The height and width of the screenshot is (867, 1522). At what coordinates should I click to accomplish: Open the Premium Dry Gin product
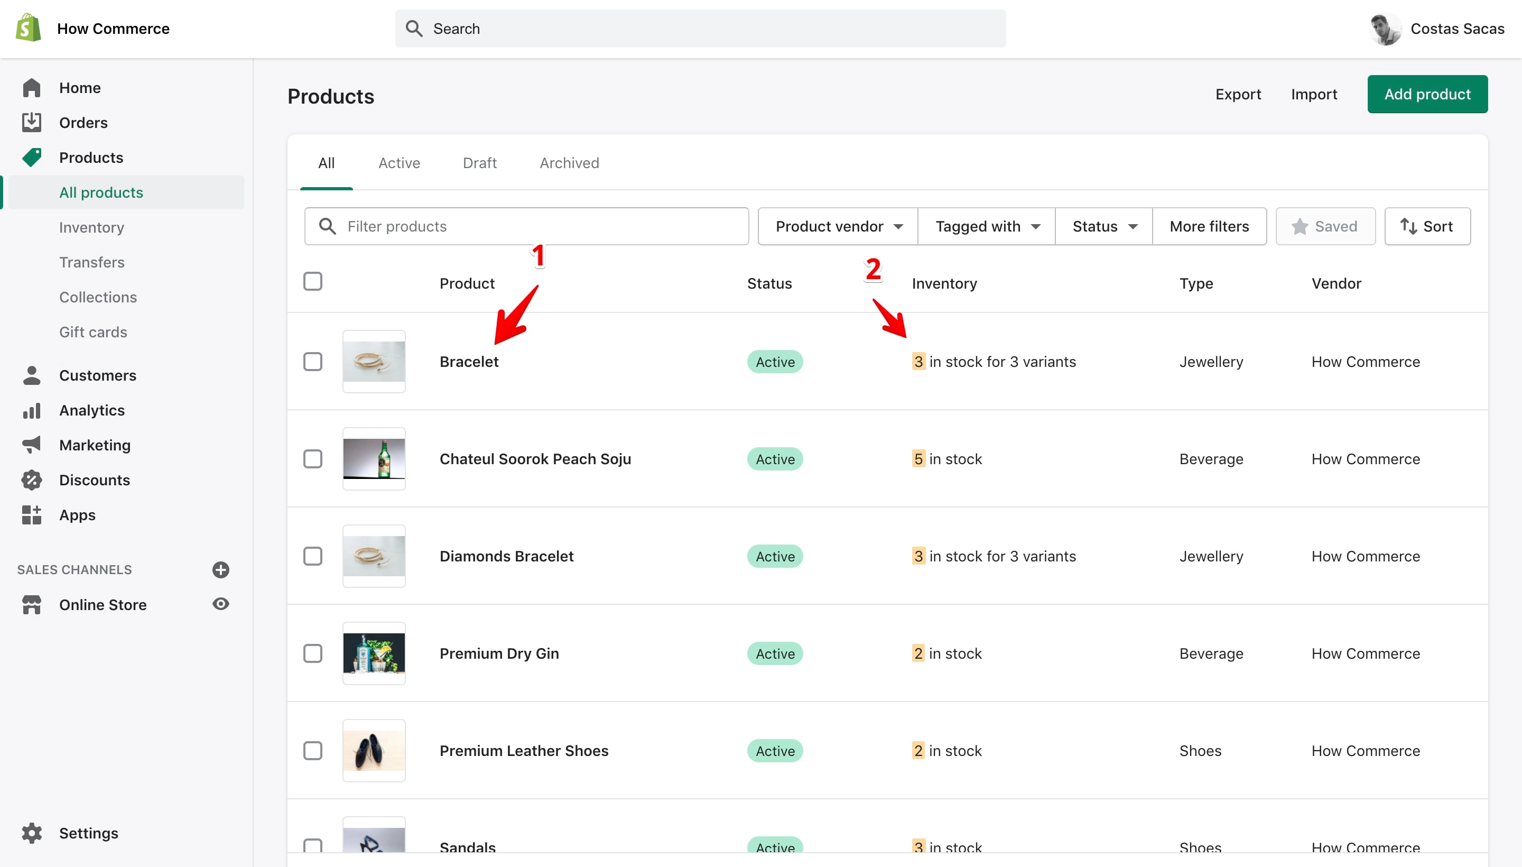click(499, 653)
